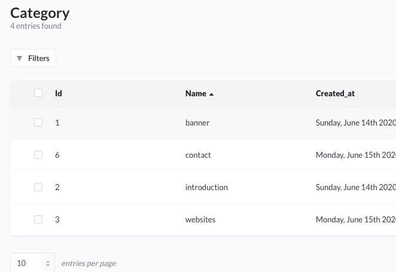Tick the introduction row checkbox

(x=38, y=187)
